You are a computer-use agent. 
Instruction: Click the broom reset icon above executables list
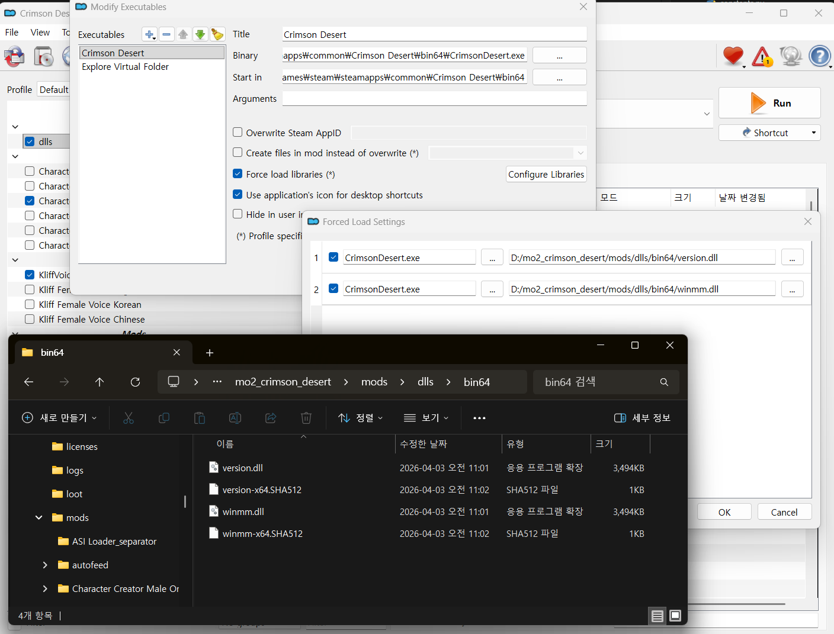[217, 34]
